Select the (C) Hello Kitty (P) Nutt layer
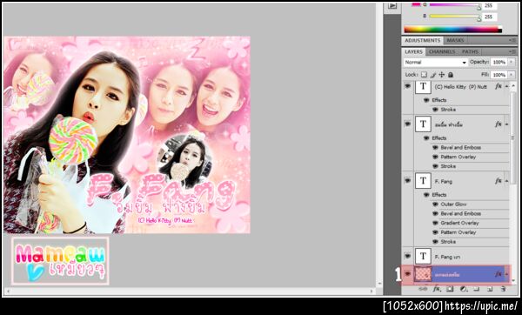This screenshot has width=522, height=315. pyautogui.click(x=460, y=86)
